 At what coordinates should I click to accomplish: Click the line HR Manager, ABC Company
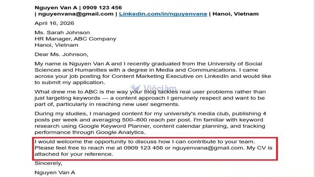point(75,39)
